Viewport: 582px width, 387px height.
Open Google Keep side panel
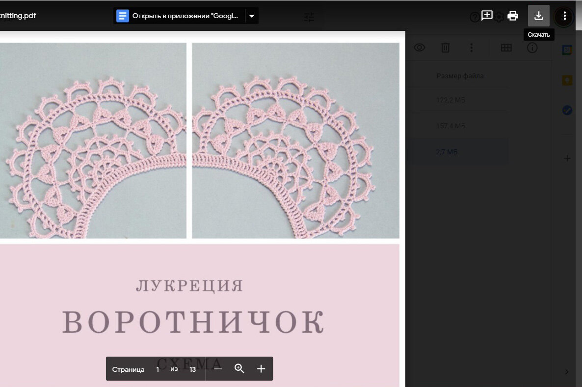[567, 80]
